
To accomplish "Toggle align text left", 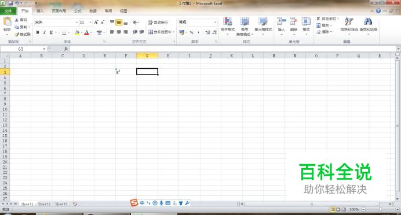I will tap(112, 32).
